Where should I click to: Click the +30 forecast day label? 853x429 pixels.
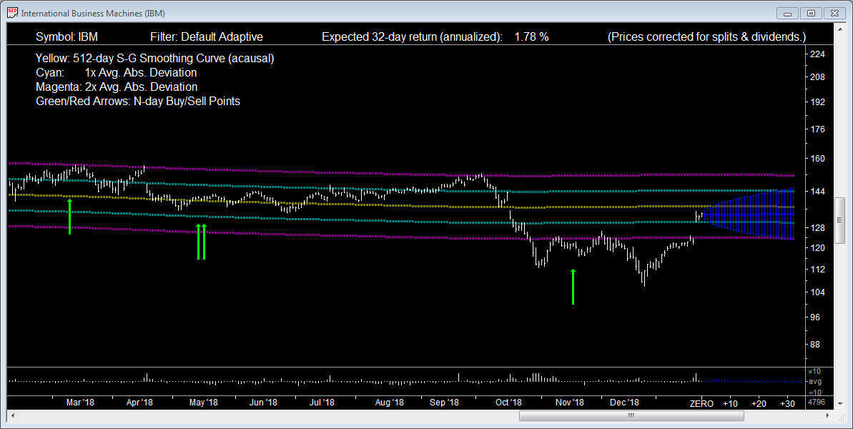[787, 403]
